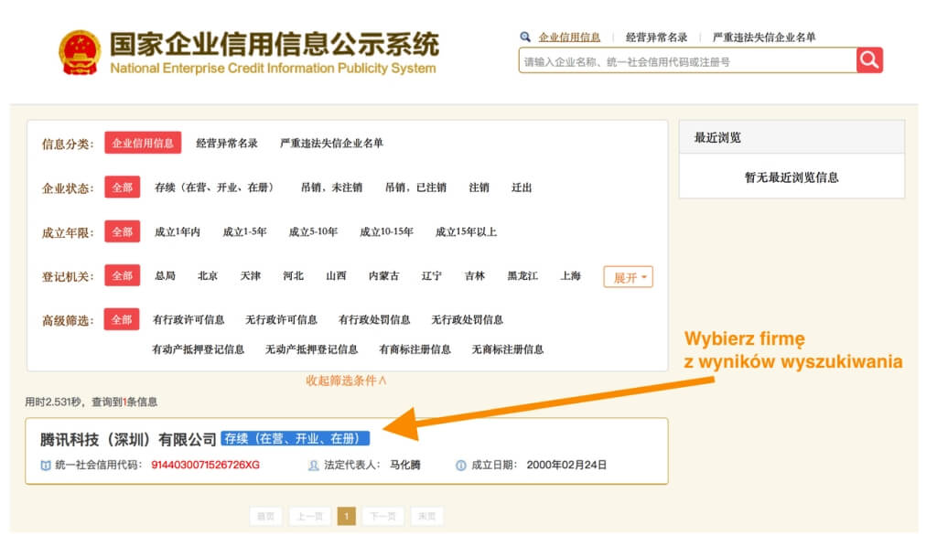Switch to 经营异常名录 top tab
This screenshot has width=937, height=547.
pyautogui.click(x=656, y=37)
